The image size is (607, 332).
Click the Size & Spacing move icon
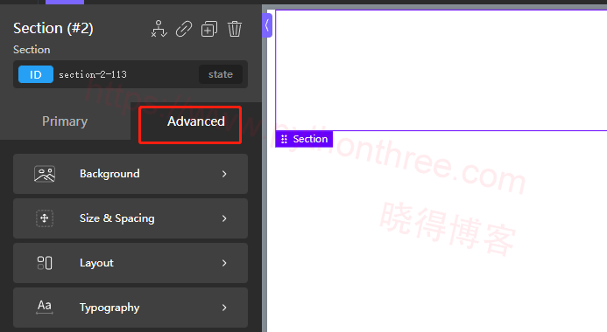[x=45, y=218]
